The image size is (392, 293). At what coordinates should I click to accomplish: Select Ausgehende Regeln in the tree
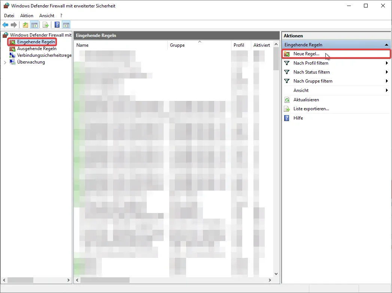pyautogui.click(x=37, y=49)
